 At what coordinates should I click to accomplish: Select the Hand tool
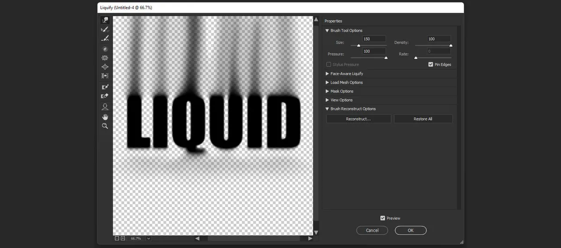(x=105, y=117)
